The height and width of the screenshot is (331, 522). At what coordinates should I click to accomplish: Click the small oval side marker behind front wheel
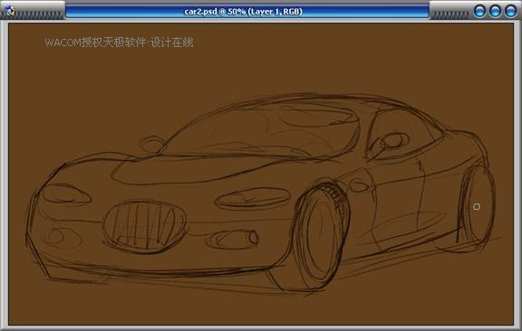pos(359,185)
